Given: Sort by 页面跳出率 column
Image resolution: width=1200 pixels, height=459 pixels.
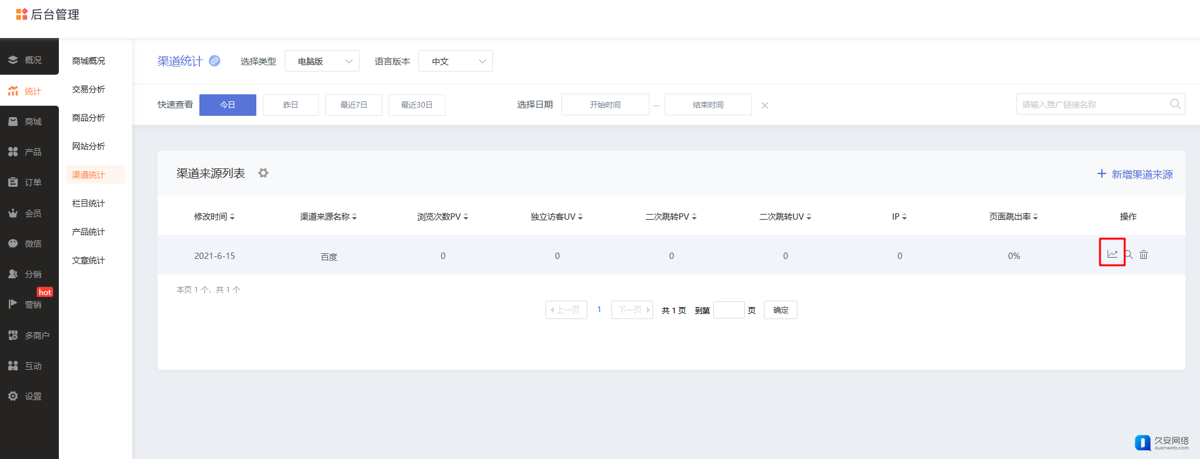Looking at the screenshot, I should [x=1013, y=217].
